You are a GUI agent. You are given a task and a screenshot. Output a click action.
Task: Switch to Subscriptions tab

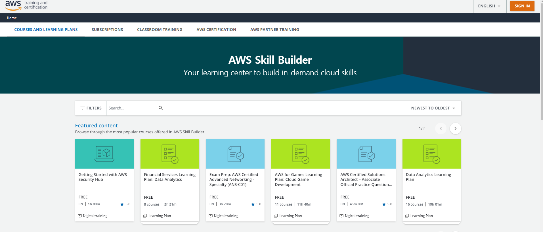coord(107,30)
